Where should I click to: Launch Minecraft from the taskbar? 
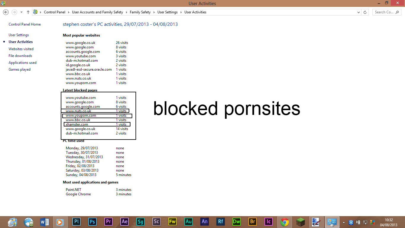301,221
